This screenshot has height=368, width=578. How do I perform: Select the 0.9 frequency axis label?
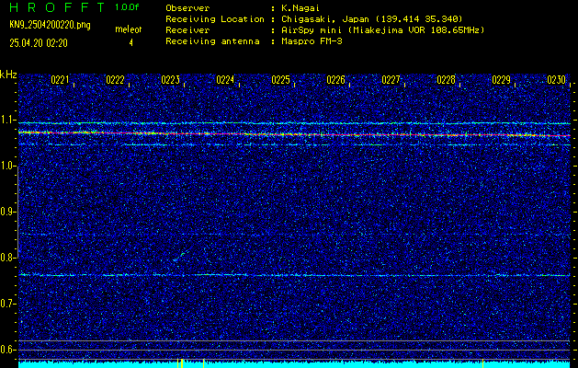(7, 212)
